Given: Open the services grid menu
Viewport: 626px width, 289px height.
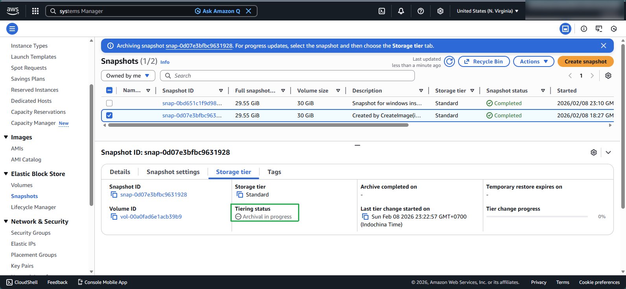Looking at the screenshot, I should point(35,11).
